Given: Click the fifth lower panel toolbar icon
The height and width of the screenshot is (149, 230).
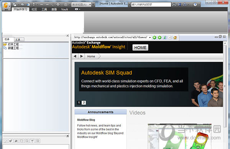Looking at the screenshot, I should 27,141.
